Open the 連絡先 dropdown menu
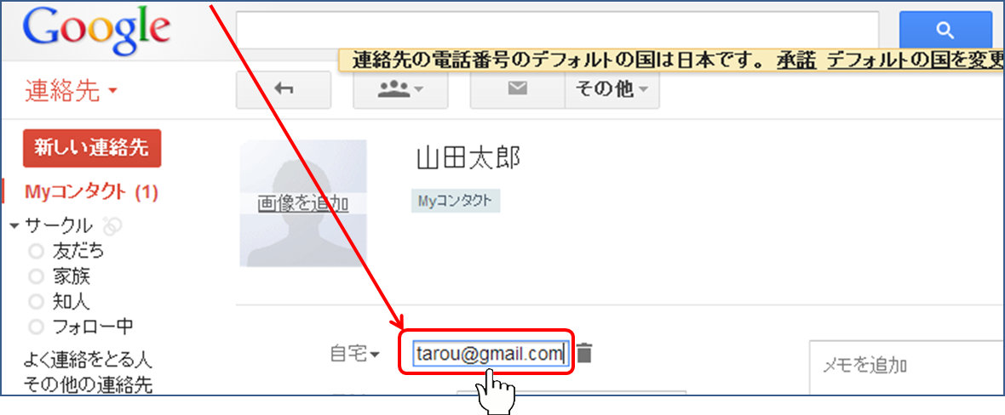 pyautogui.click(x=71, y=91)
